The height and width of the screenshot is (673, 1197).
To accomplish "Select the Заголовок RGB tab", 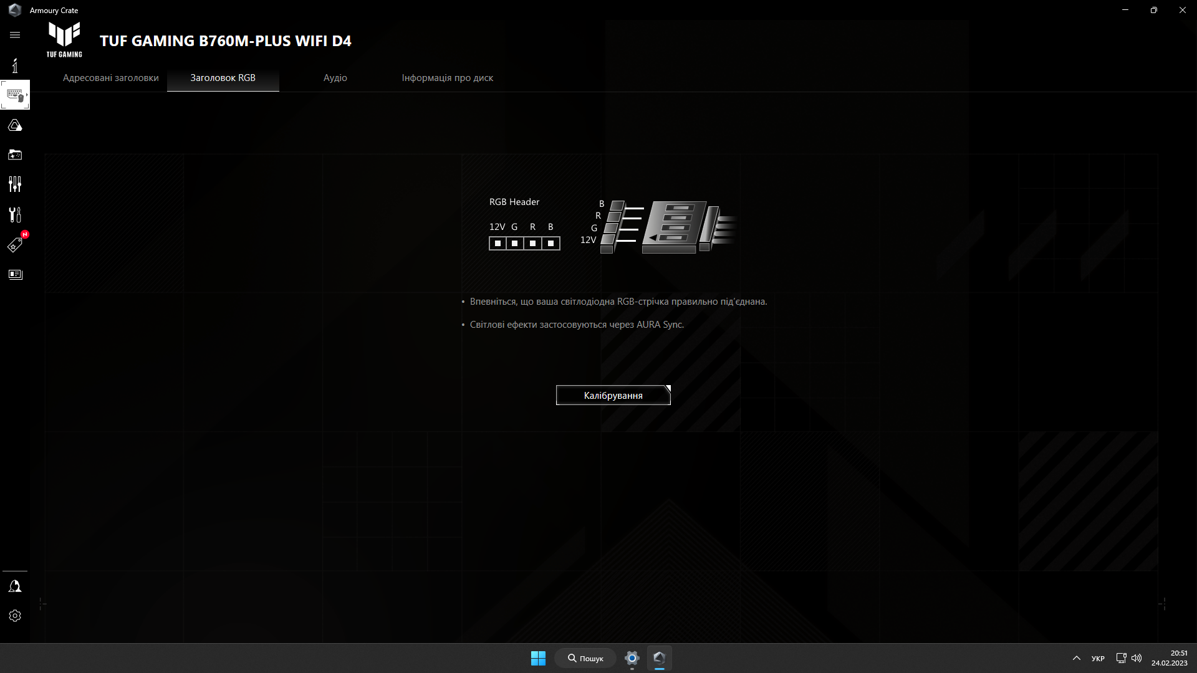I will tap(223, 78).
